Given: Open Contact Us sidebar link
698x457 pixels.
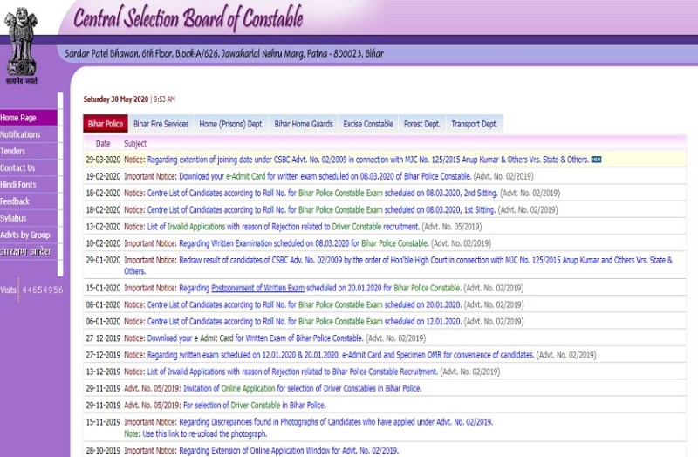Looking at the screenshot, I should pyautogui.click(x=18, y=167).
